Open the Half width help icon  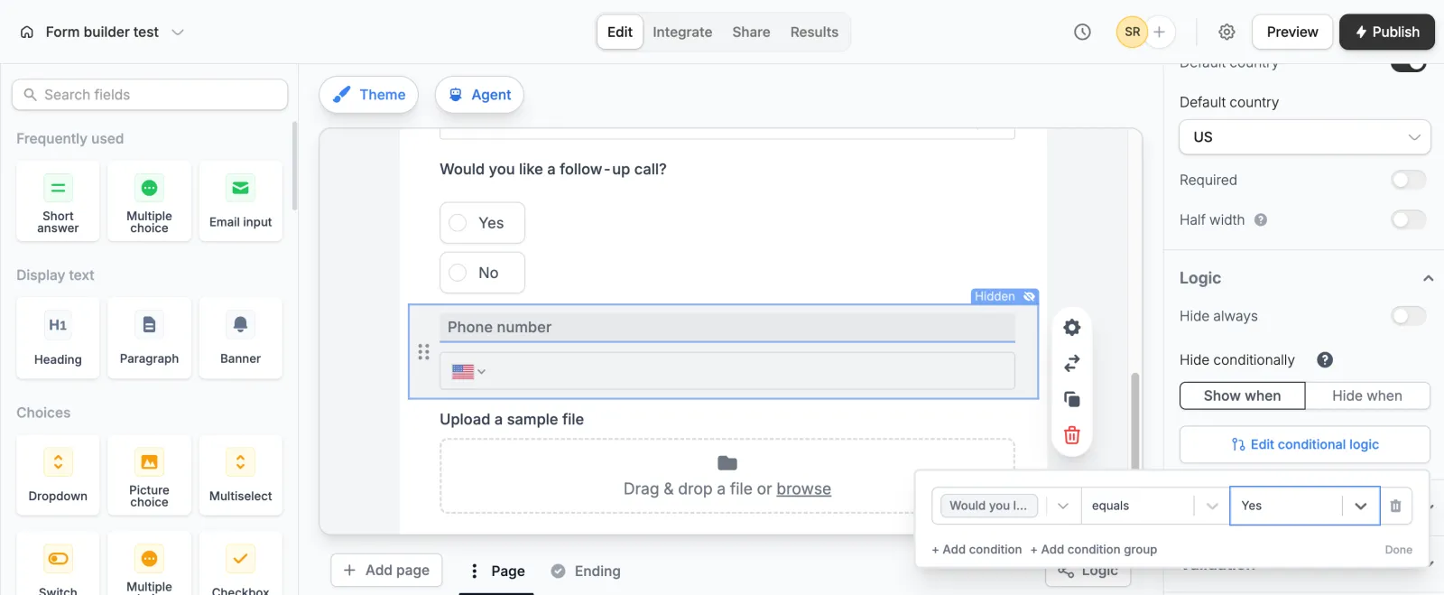pos(1261,219)
